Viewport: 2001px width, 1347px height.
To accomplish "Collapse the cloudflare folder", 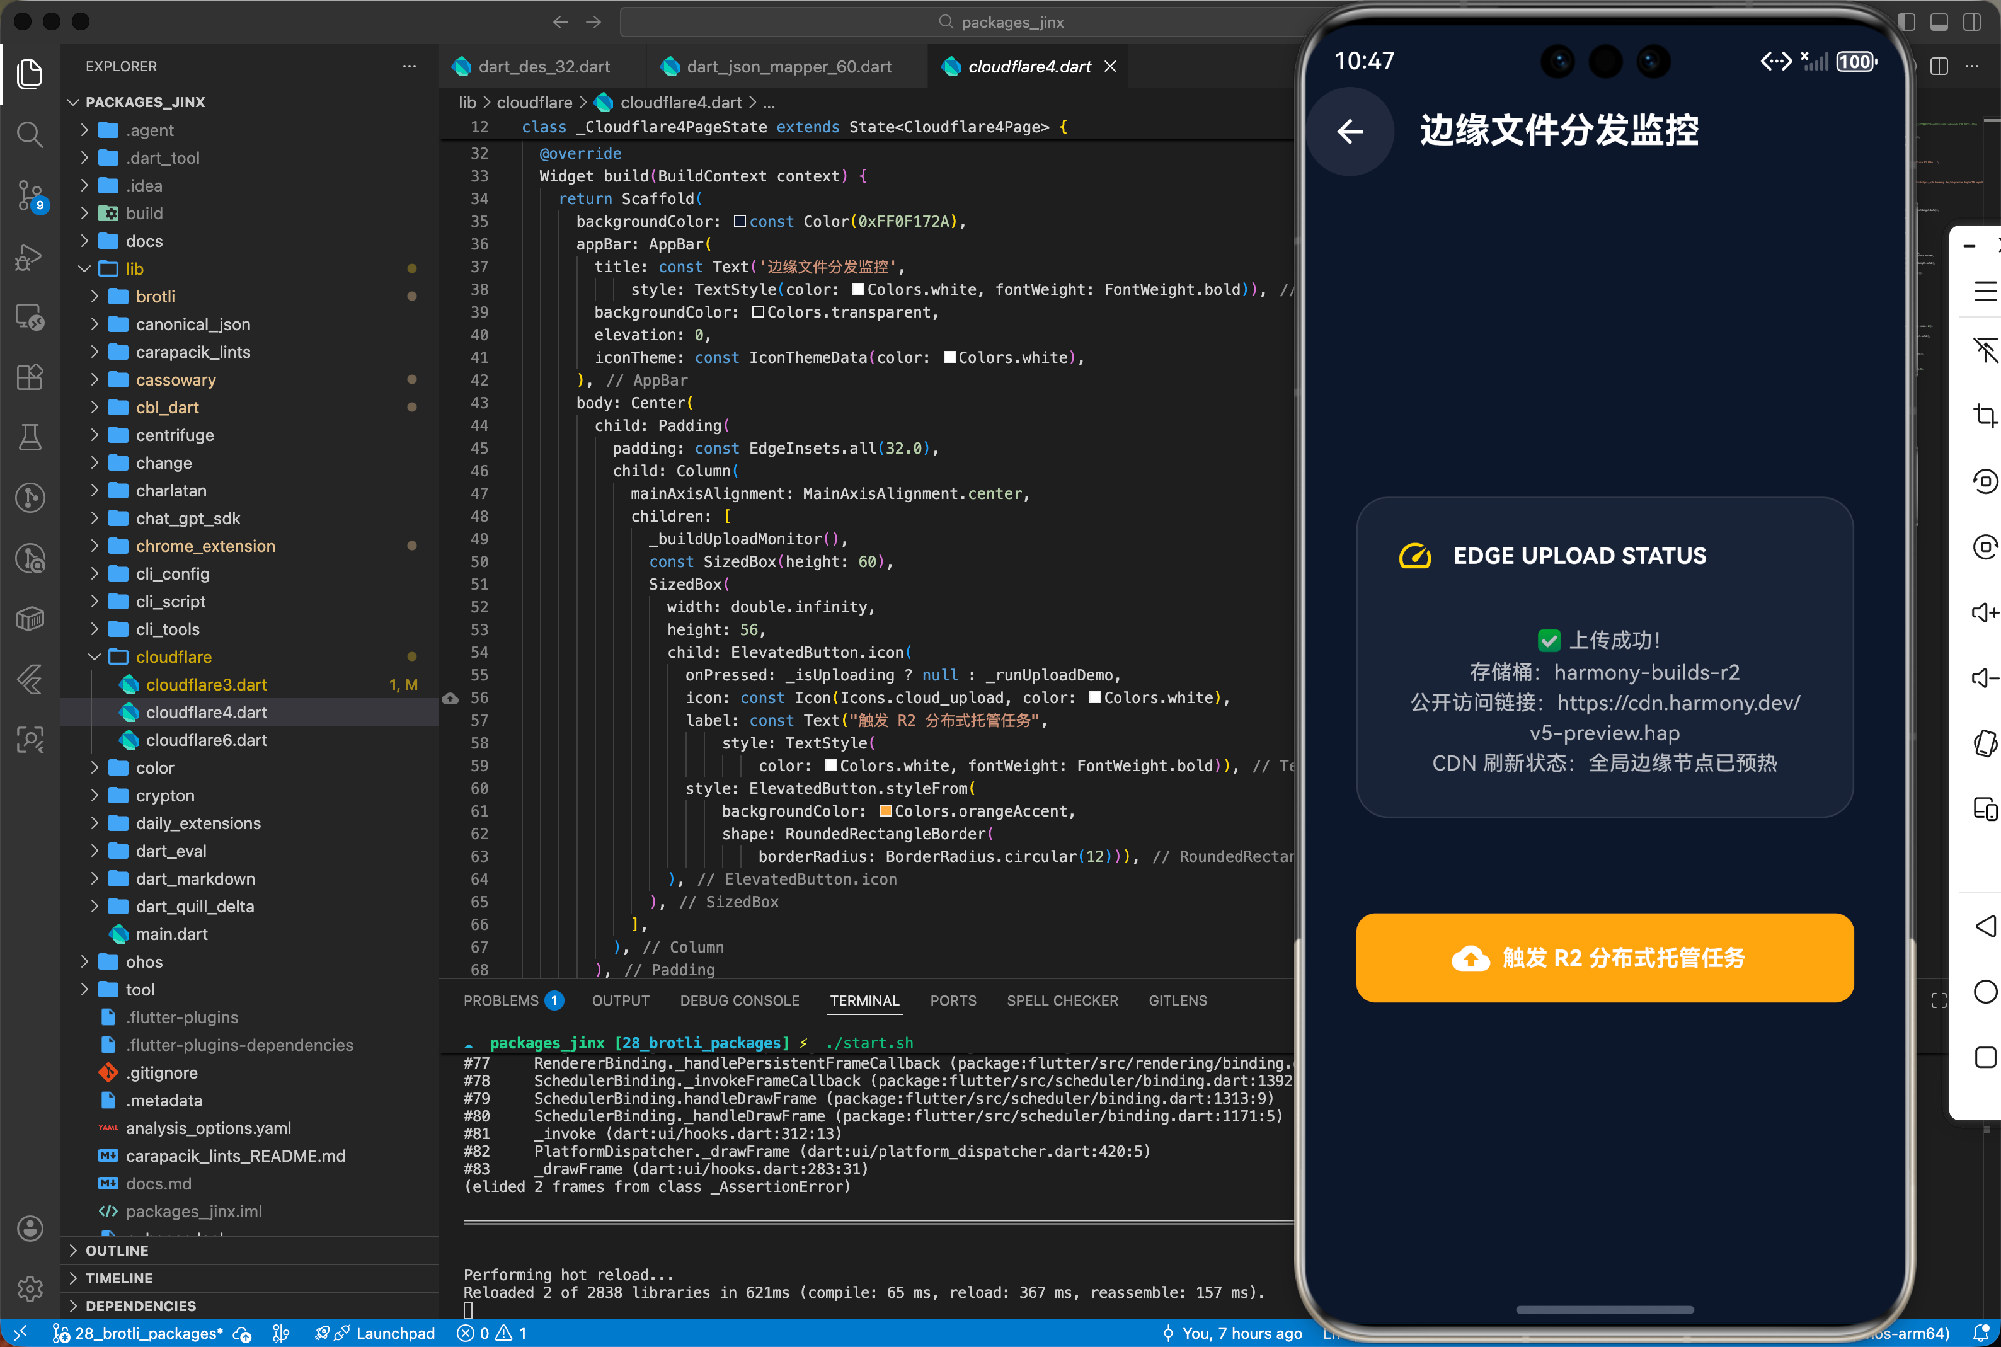I will click(x=95, y=657).
